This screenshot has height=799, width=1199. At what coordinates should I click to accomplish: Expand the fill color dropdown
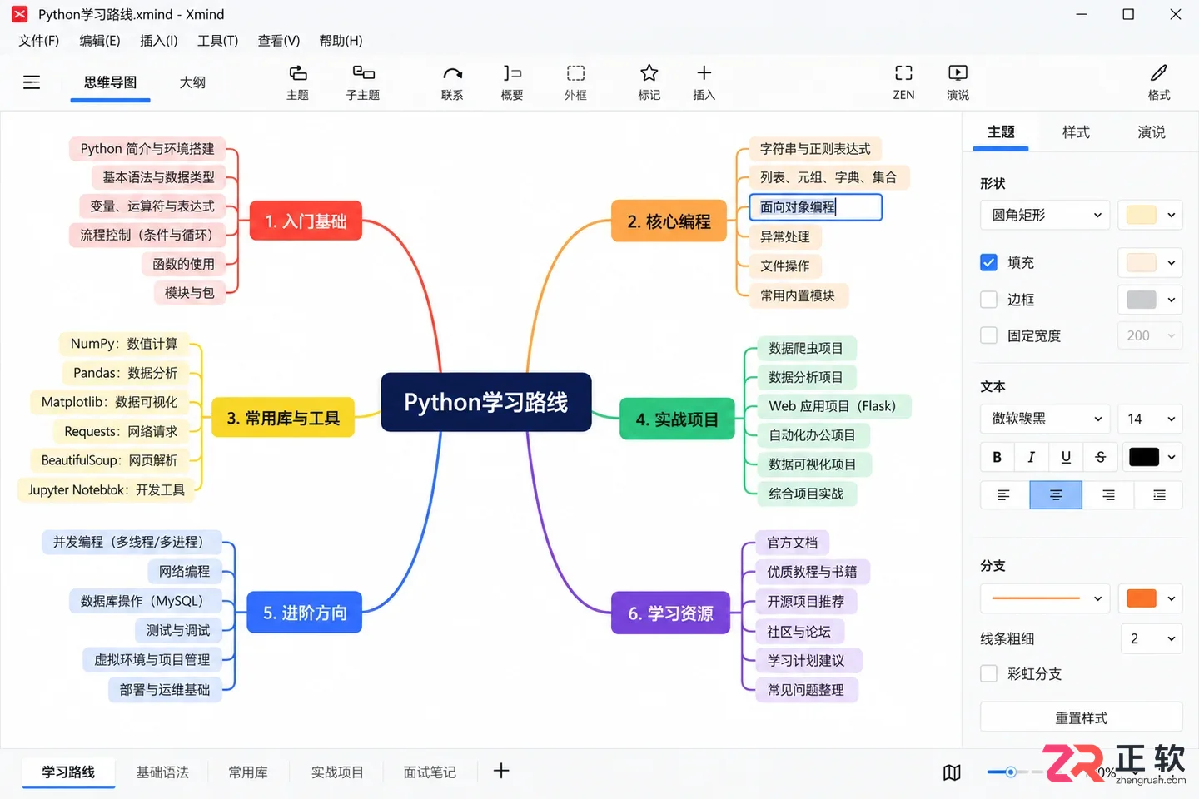pyautogui.click(x=1171, y=263)
